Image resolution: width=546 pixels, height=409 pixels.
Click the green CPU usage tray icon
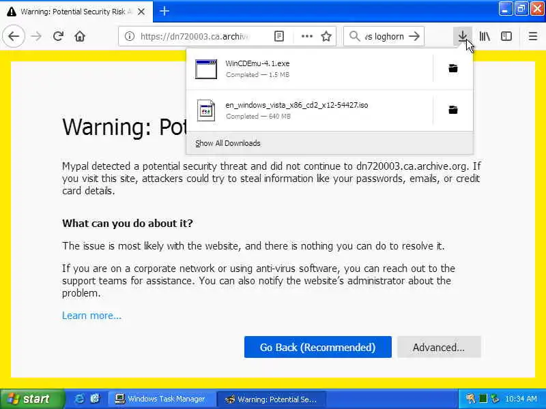(x=483, y=399)
